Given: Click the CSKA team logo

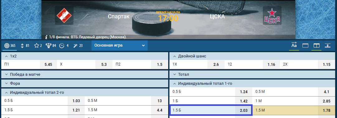Looking at the screenshot, I should [x=272, y=16].
